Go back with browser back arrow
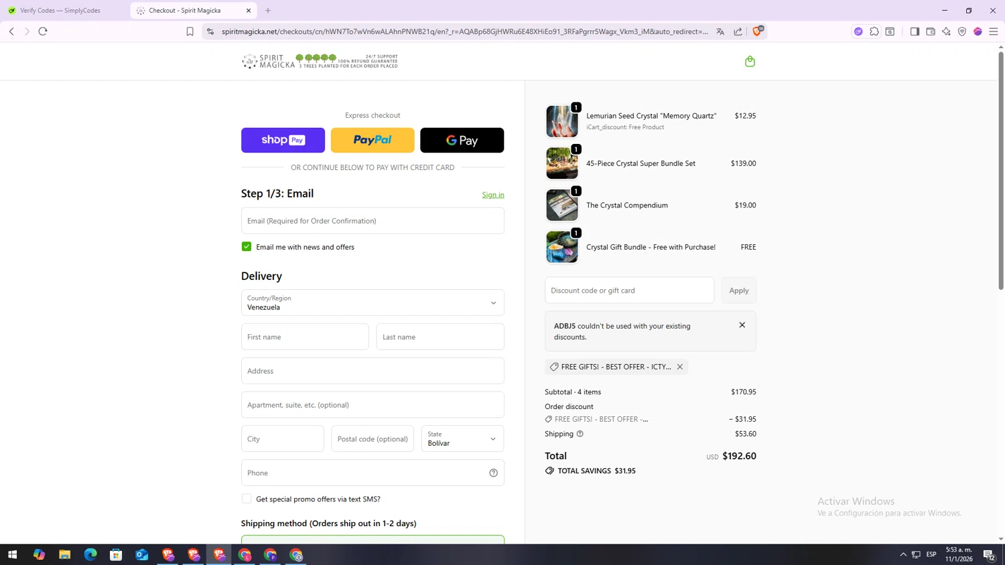The height and width of the screenshot is (565, 1005). pyautogui.click(x=11, y=31)
